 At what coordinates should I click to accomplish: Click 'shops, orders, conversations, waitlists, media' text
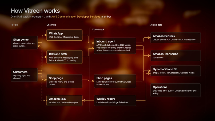[x=174, y=73]
